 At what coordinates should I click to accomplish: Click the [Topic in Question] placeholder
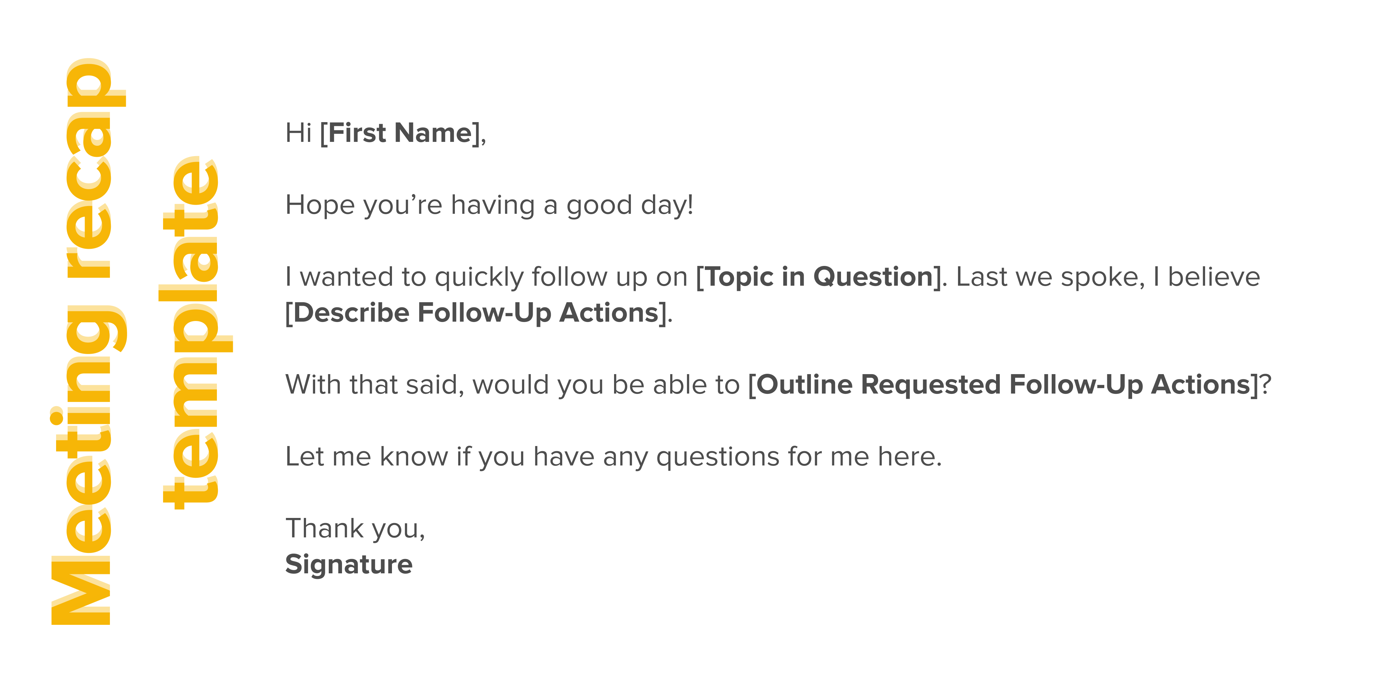pos(819,277)
